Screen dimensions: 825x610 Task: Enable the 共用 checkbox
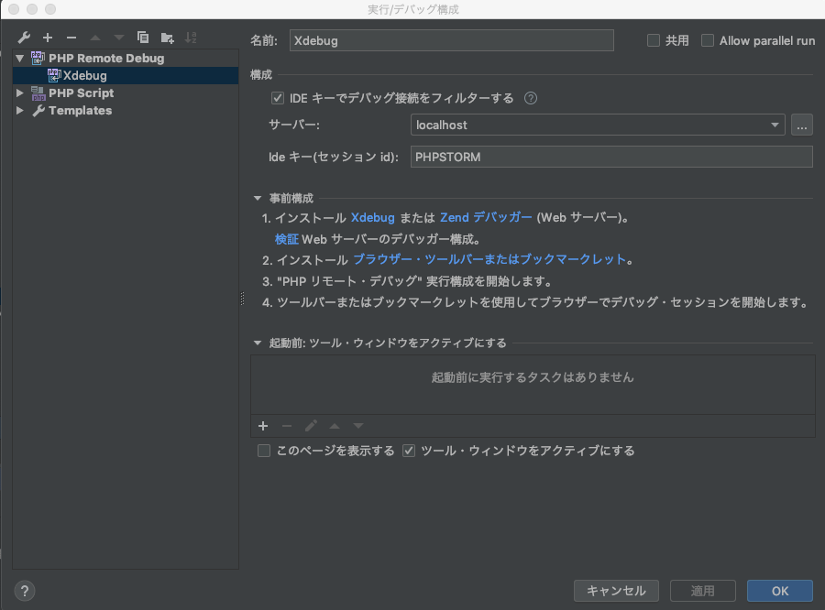click(x=654, y=40)
